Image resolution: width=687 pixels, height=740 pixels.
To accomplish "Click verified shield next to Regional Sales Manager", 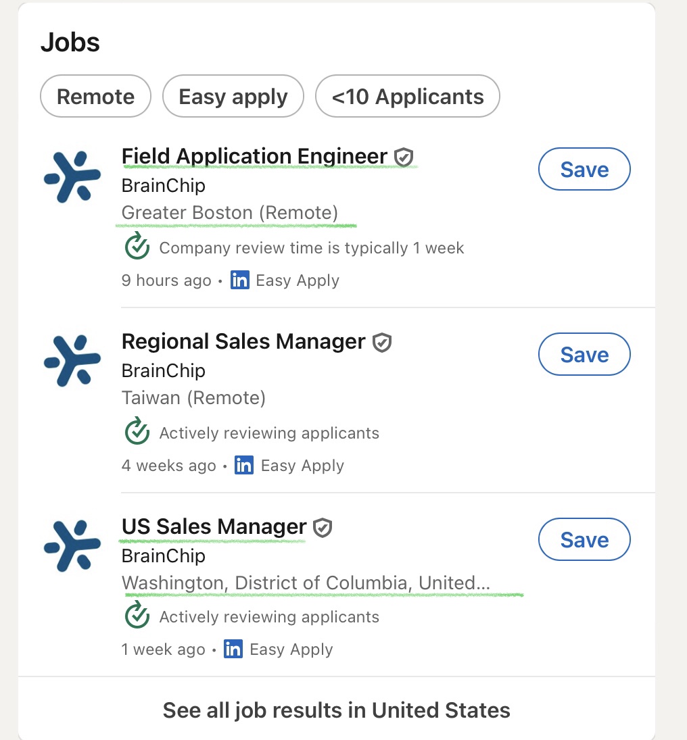I will (x=382, y=342).
